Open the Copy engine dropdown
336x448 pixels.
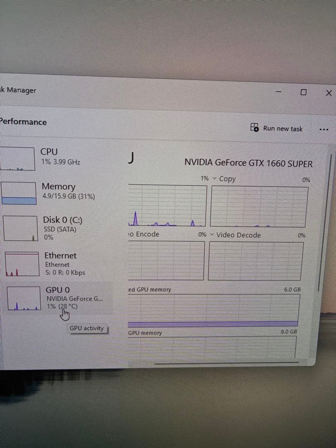click(x=224, y=179)
